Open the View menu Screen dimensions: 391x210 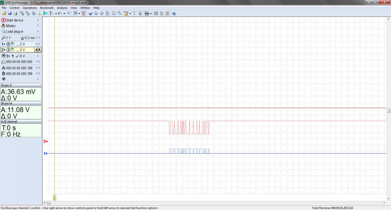pyautogui.click(x=74, y=8)
